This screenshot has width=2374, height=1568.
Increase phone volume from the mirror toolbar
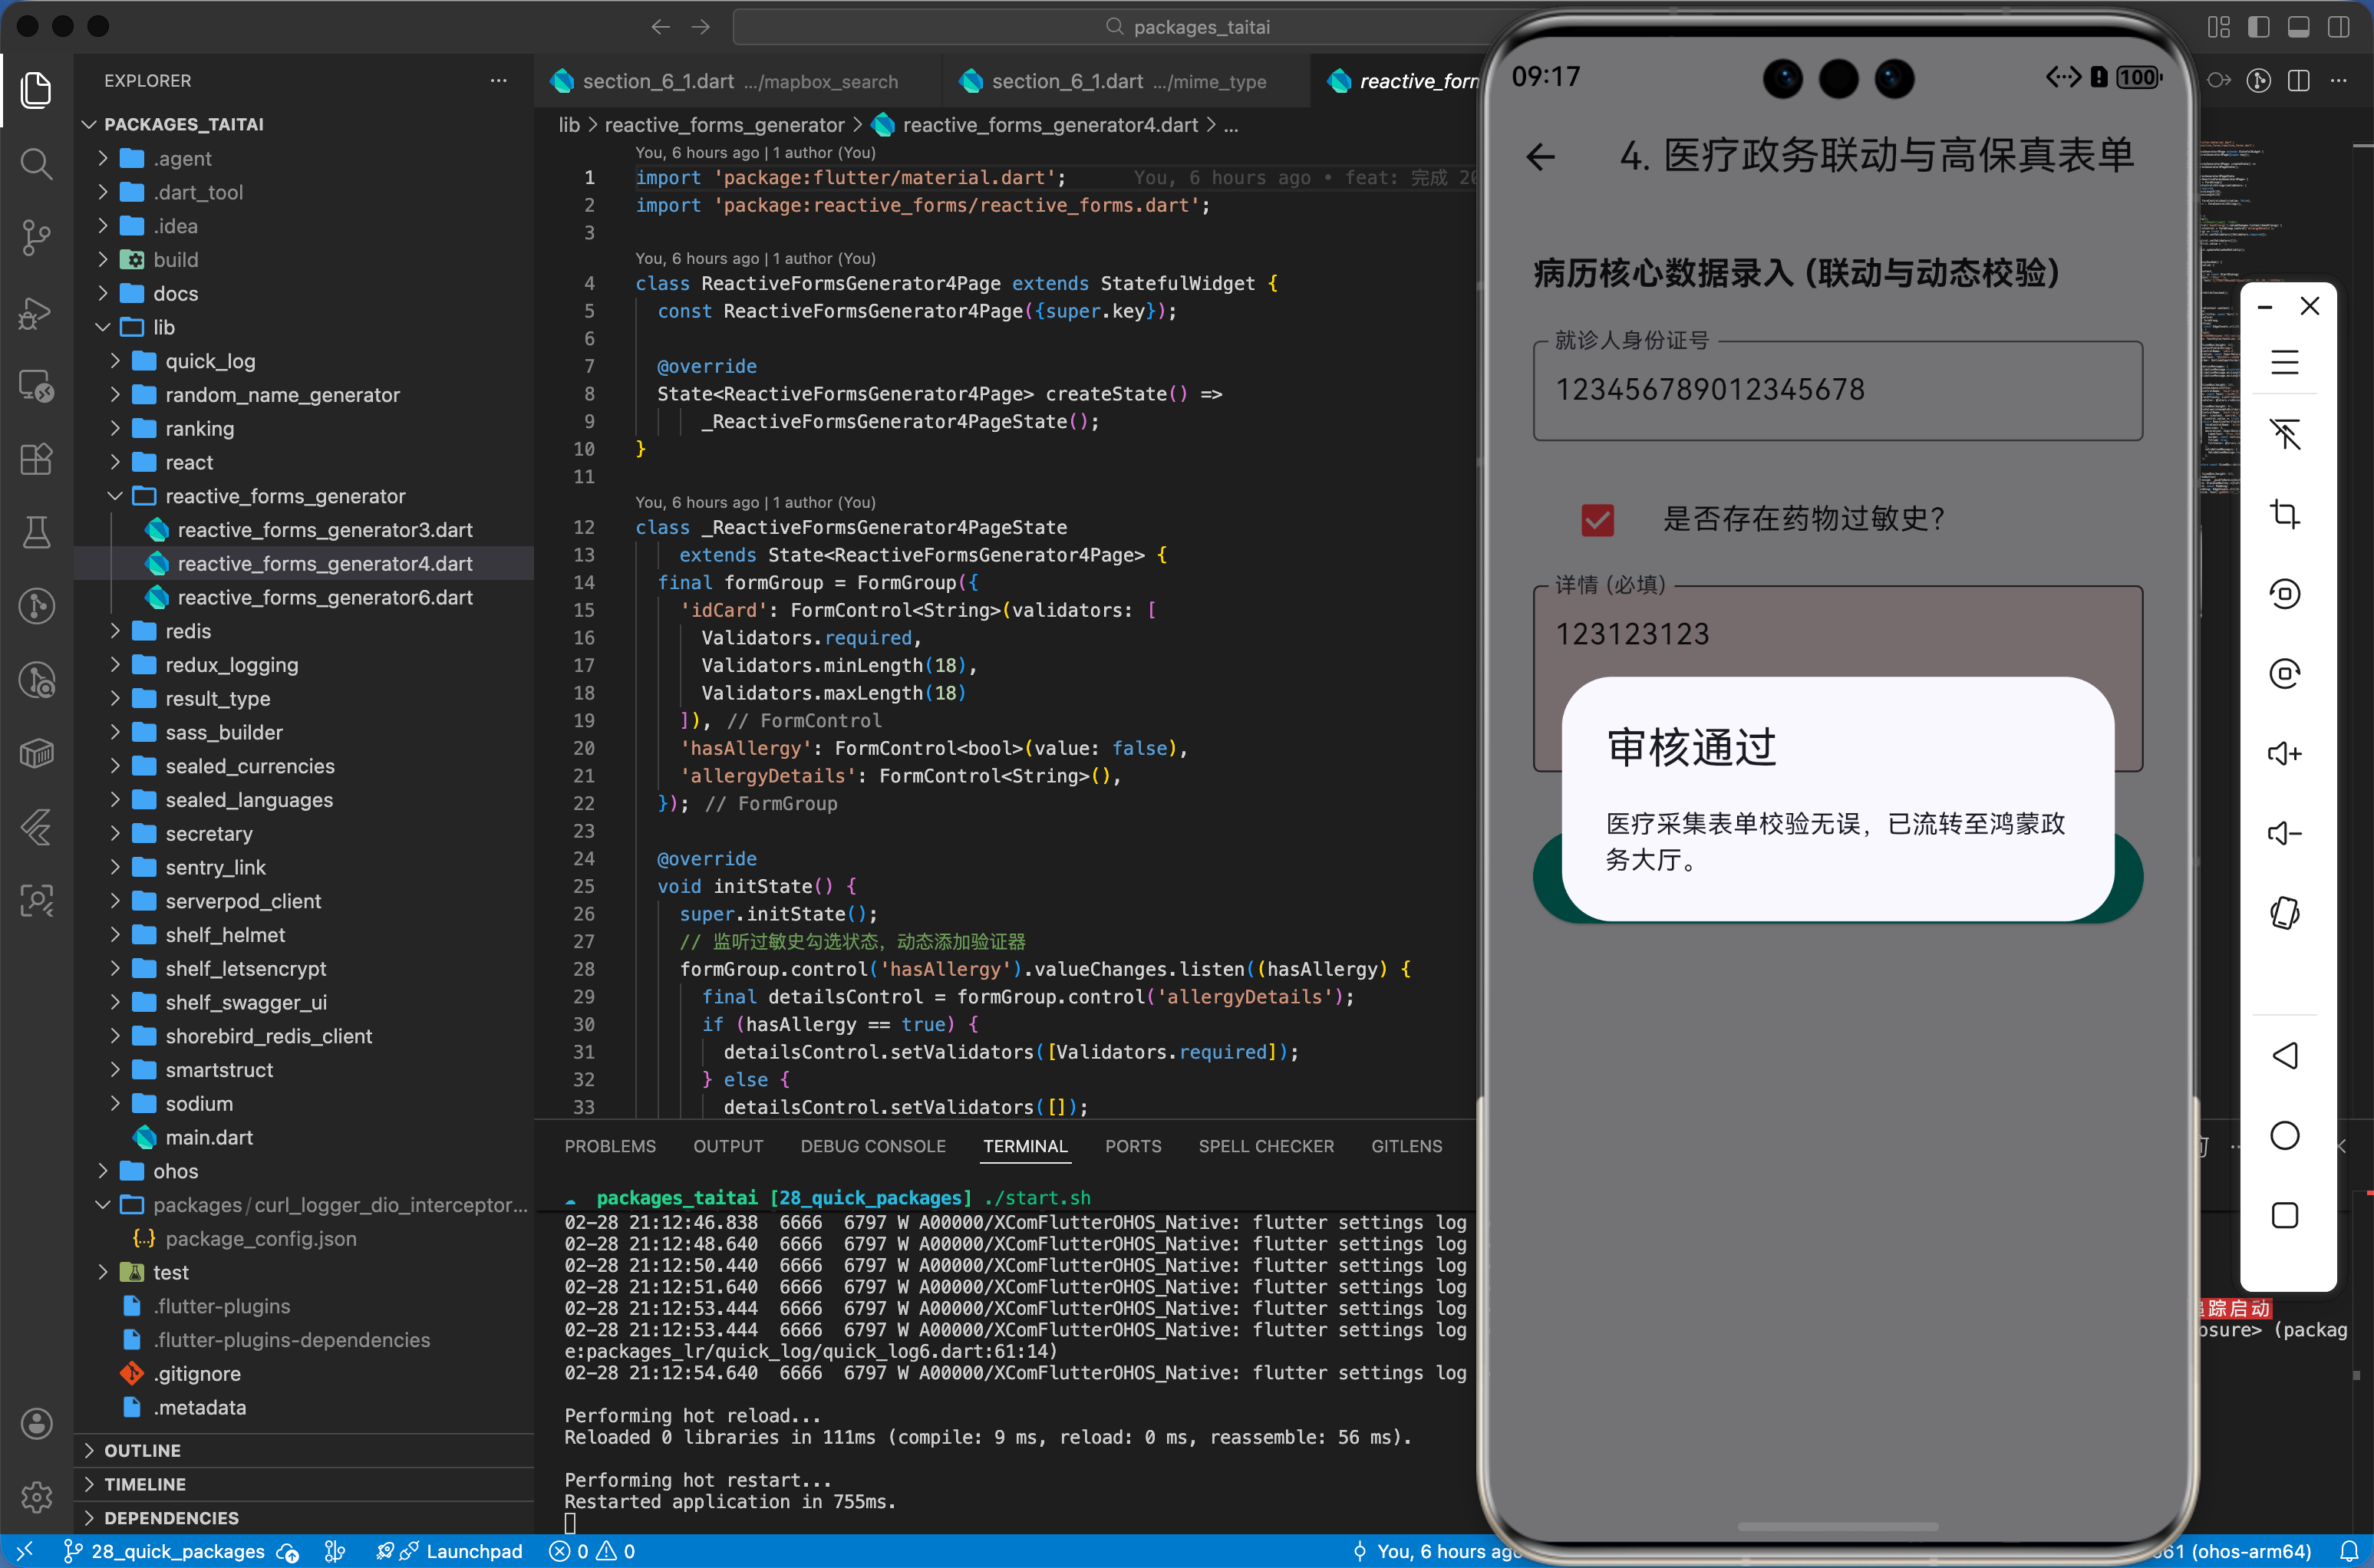2285,753
